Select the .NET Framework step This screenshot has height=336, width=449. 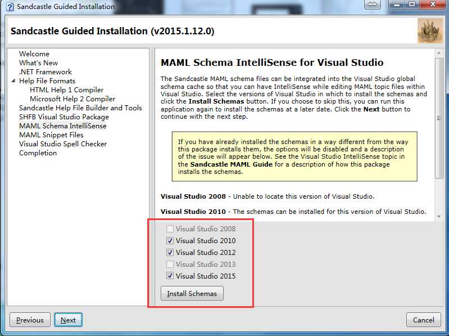[x=46, y=72]
